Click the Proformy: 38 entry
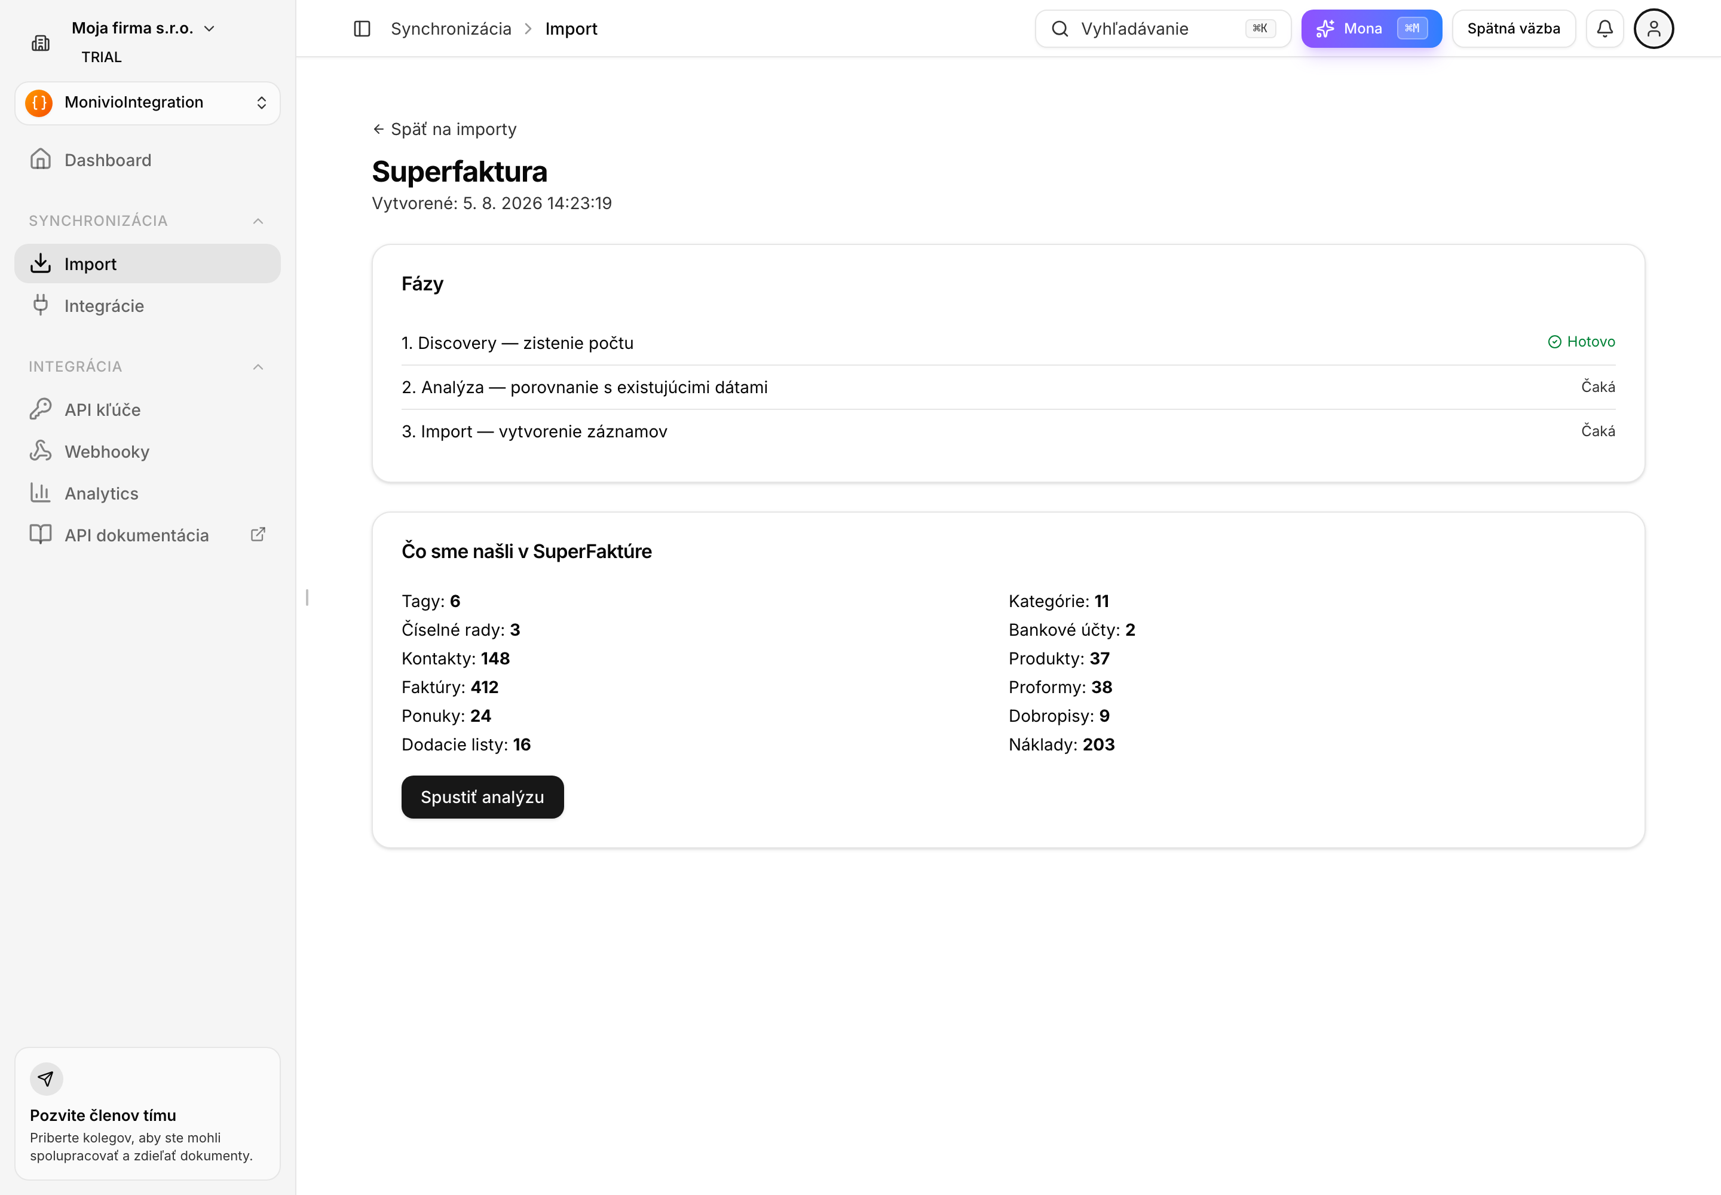 click(x=1061, y=687)
